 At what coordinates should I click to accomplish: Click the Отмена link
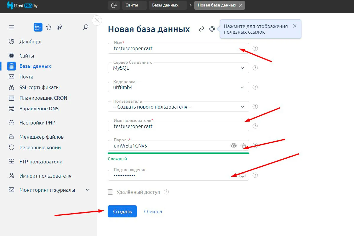click(153, 212)
